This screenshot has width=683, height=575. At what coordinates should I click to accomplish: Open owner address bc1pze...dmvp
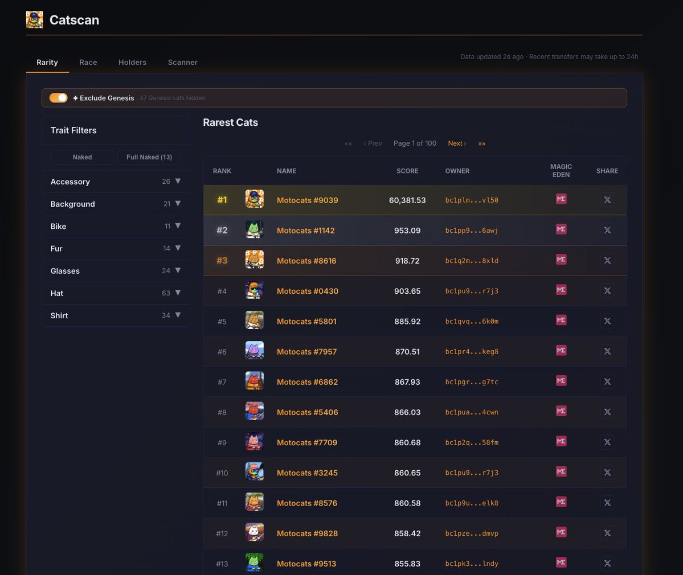pyautogui.click(x=472, y=533)
